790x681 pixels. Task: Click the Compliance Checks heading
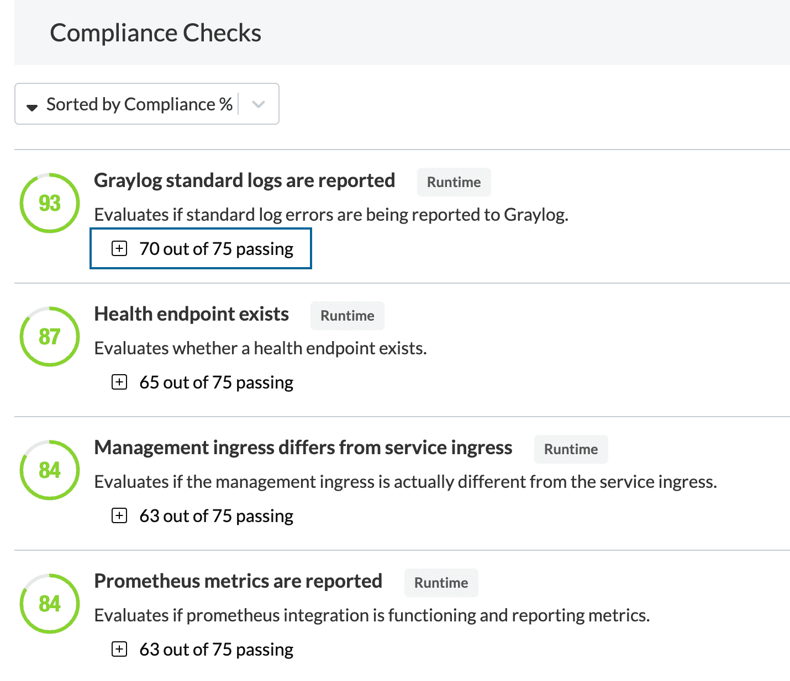coord(155,33)
